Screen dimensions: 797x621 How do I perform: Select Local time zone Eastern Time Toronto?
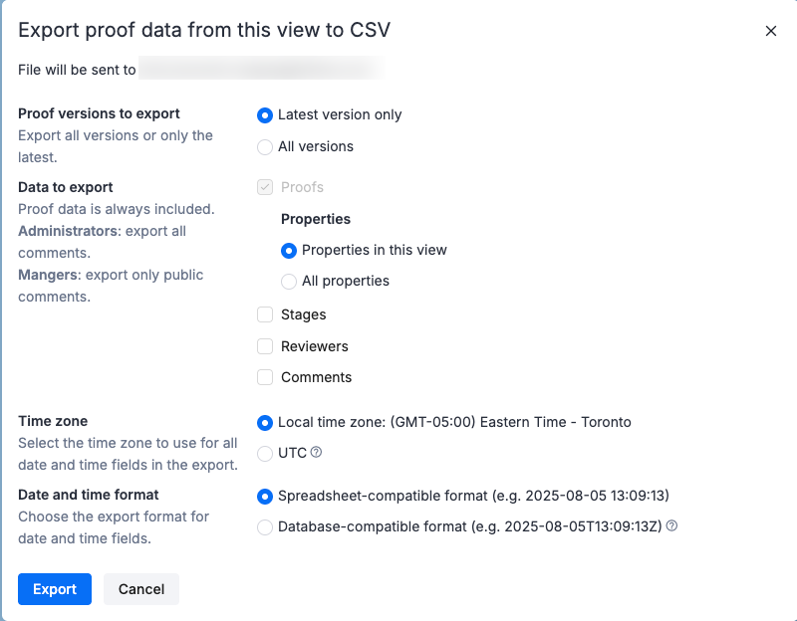(x=265, y=422)
